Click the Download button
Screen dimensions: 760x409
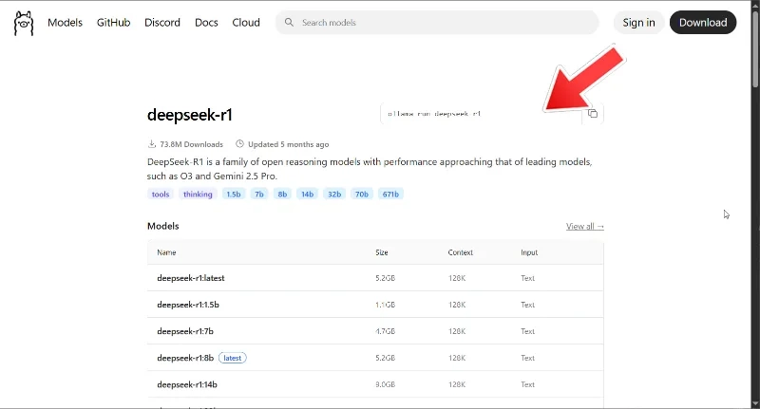703,22
